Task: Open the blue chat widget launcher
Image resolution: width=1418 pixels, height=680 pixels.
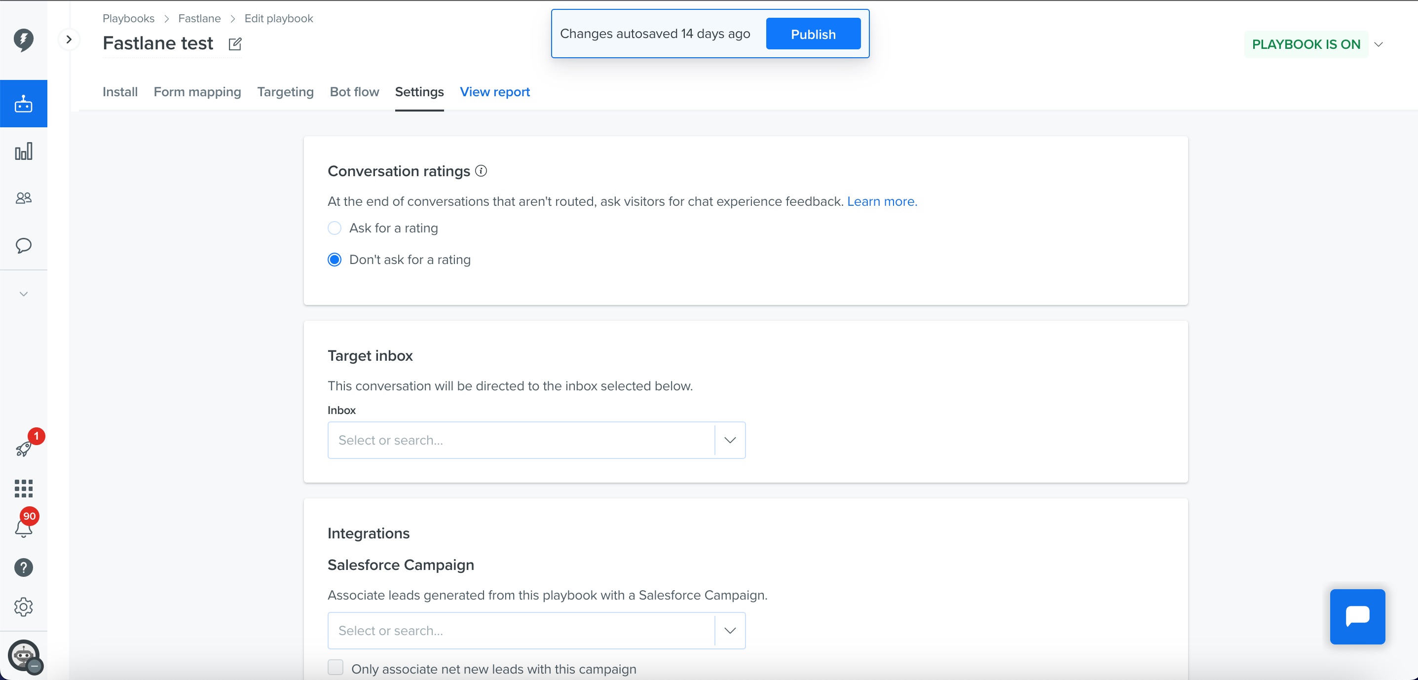Action: (1357, 616)
